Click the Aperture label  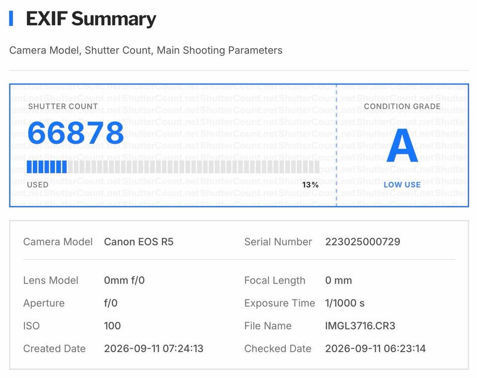point(44,303)
